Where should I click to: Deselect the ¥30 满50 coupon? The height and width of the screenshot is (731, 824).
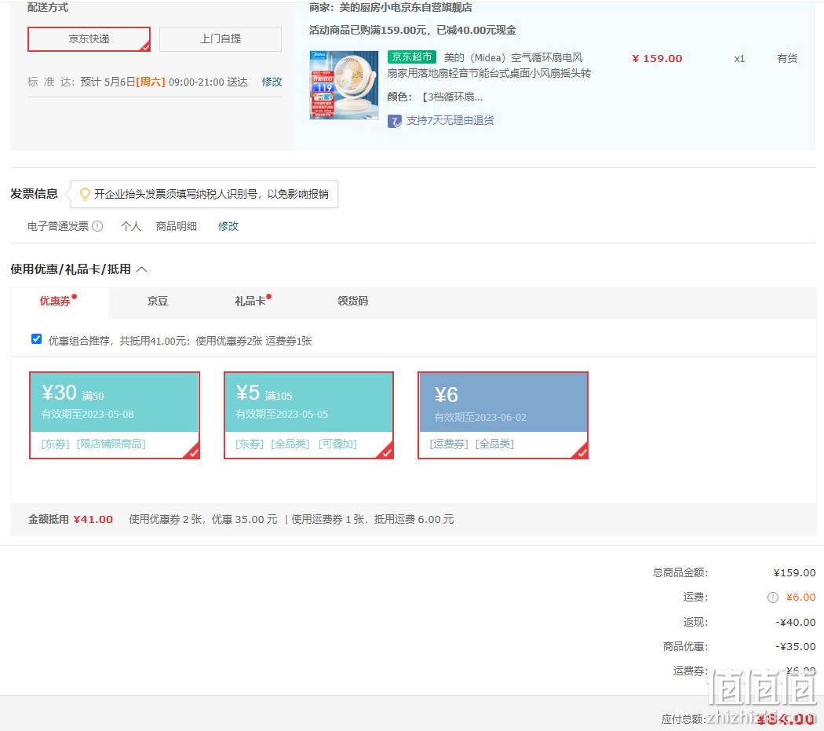115,415
